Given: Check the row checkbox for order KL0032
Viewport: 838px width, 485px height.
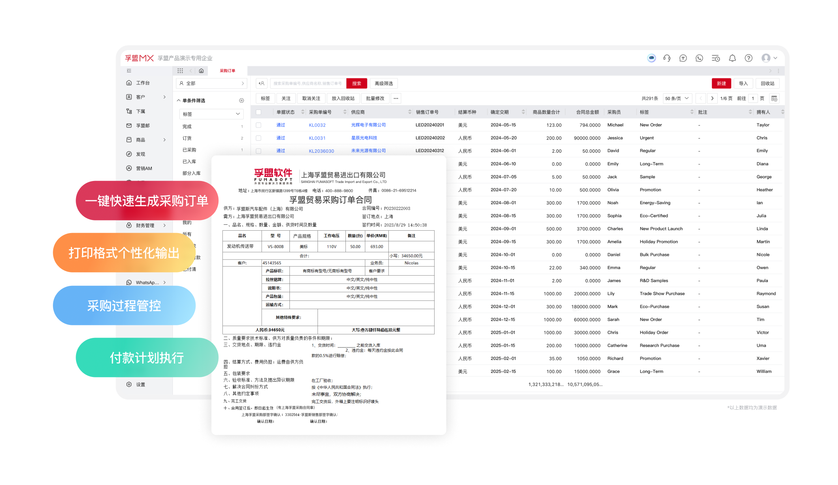Looking at the screenshot, I should coord(259,125).
